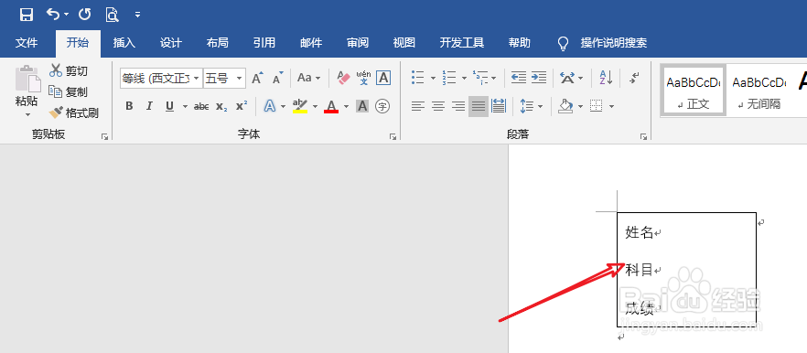The width and height of the screenshot is (807, 353).
Task: Toggle show or hide paragraph marks
Action: click(633, 79)
